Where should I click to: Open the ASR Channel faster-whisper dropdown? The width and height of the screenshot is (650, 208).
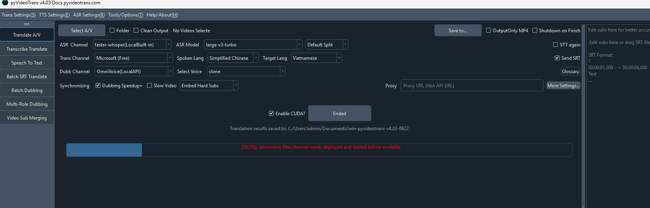(132, 45)
